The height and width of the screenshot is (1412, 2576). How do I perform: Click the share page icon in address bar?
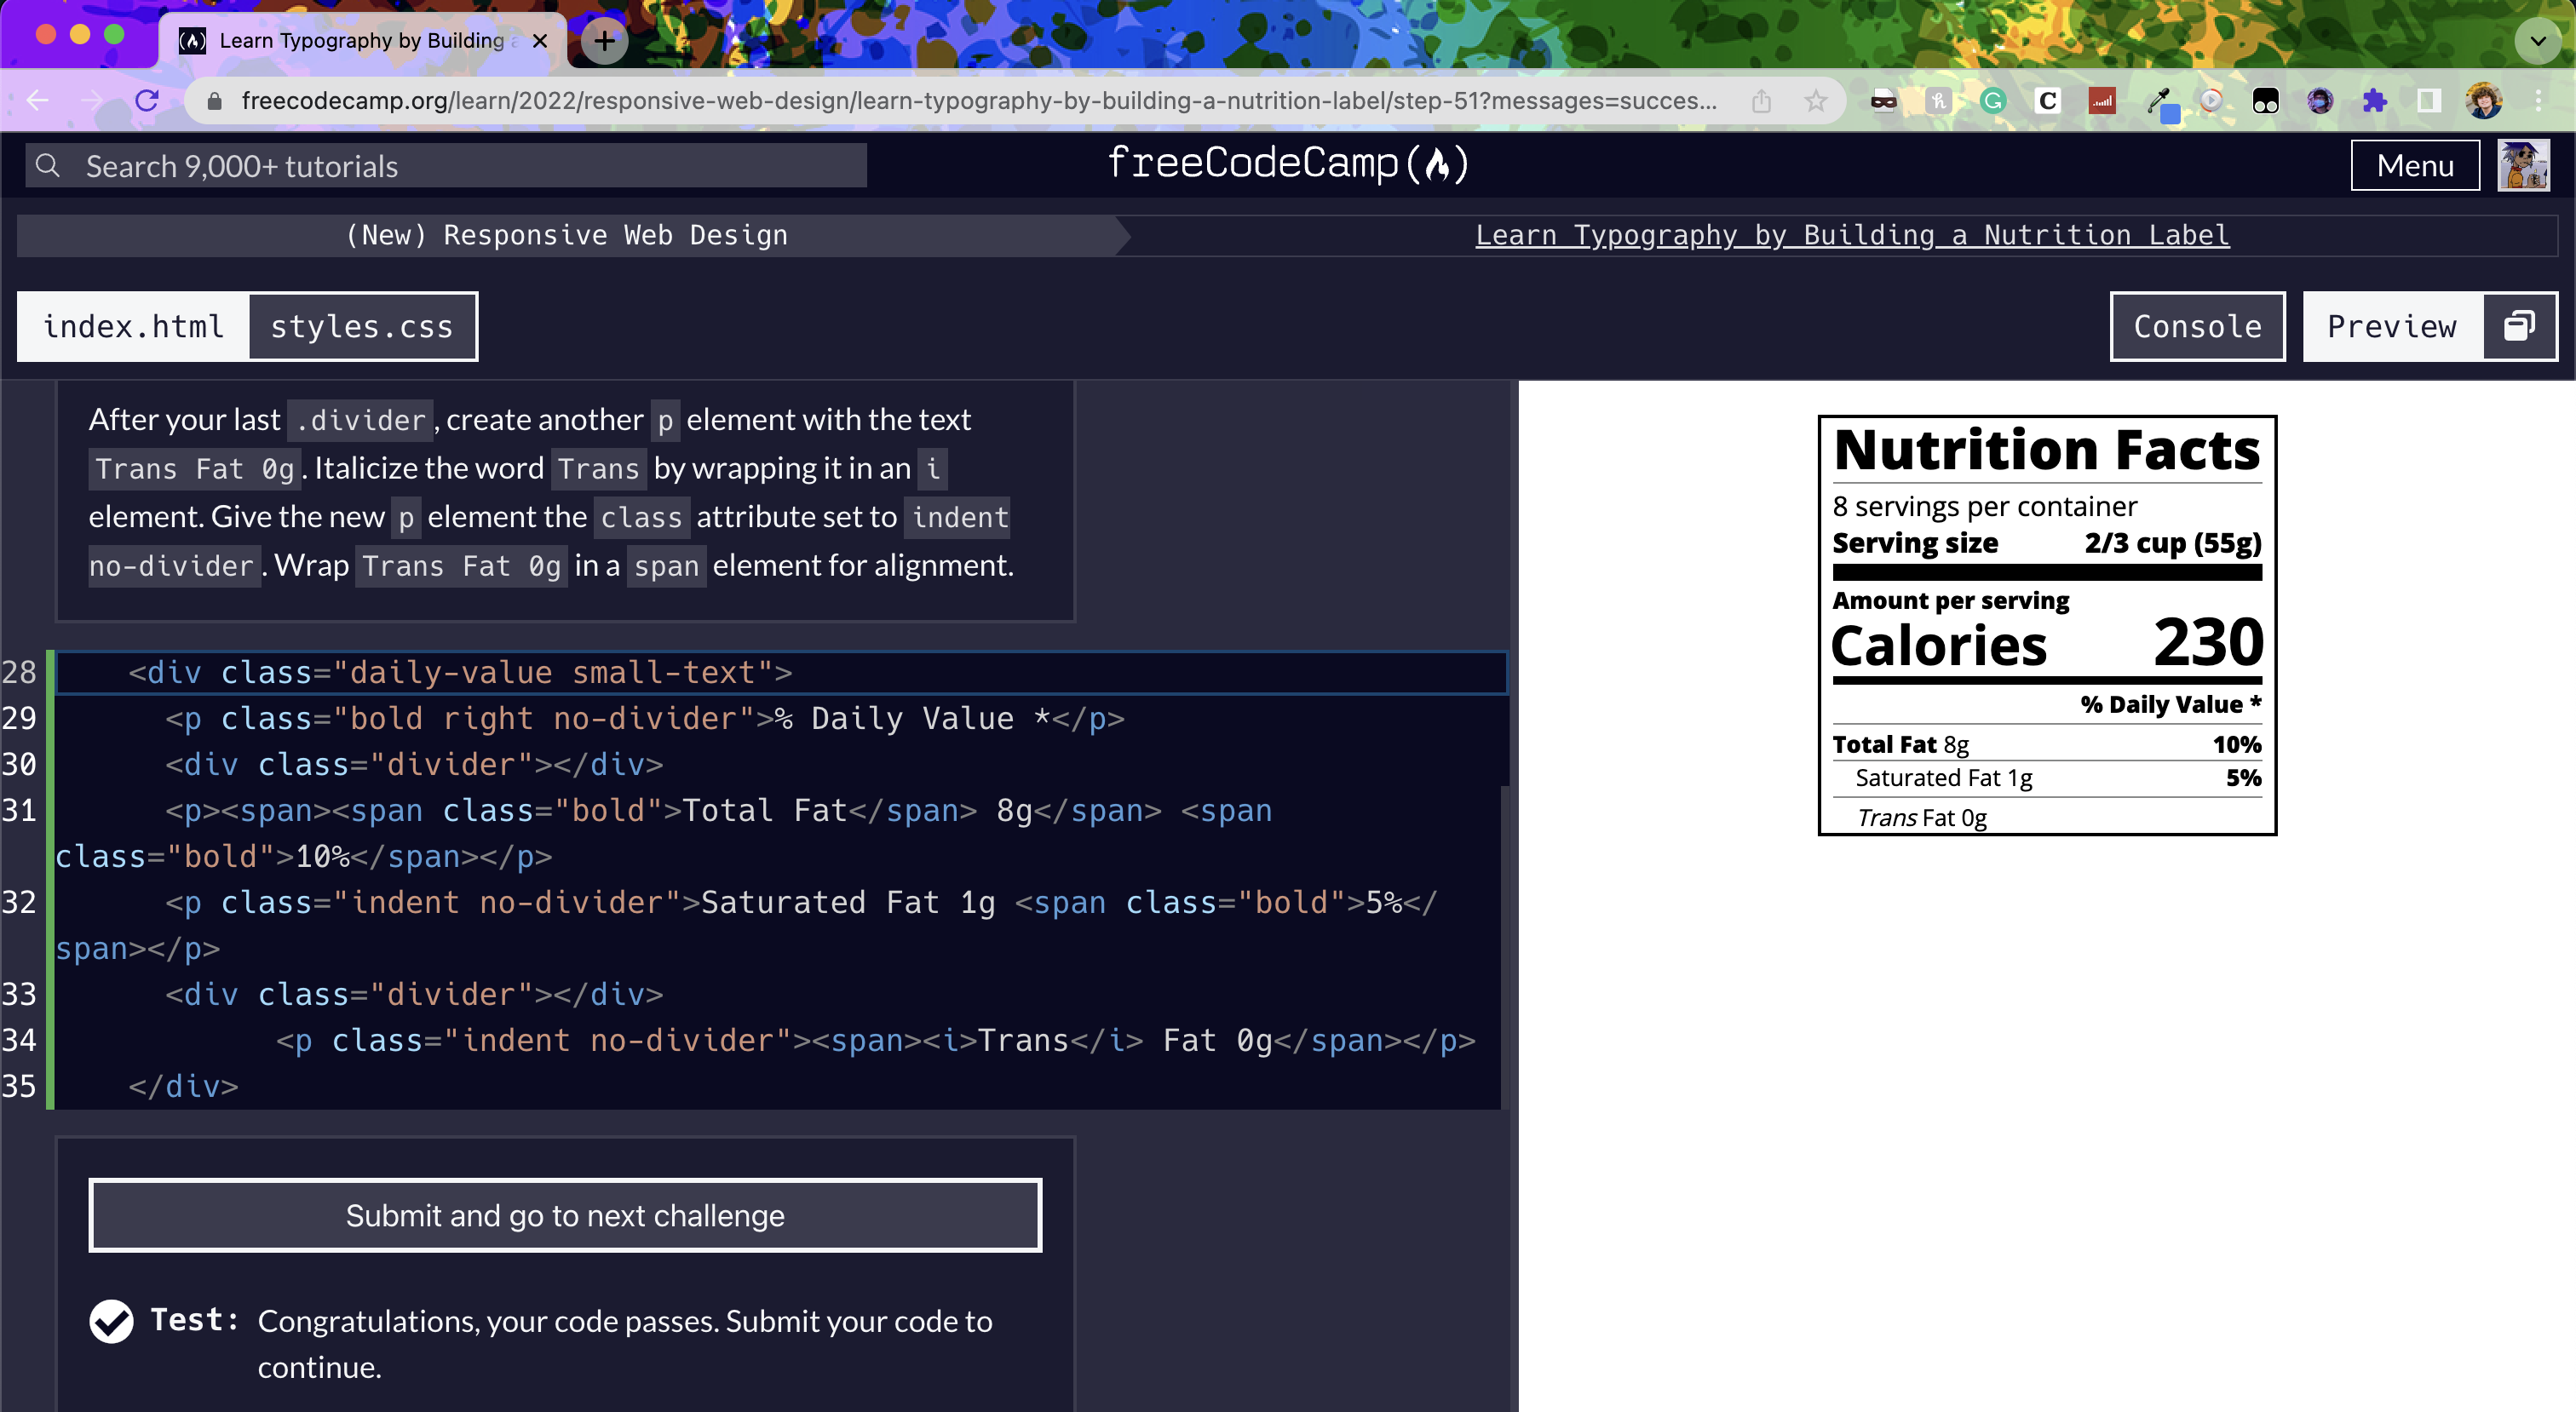(x=1762, y=101)
